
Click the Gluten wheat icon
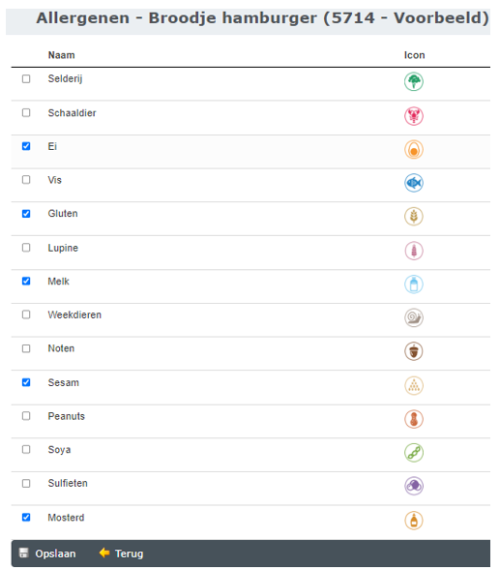click(414, 217)
